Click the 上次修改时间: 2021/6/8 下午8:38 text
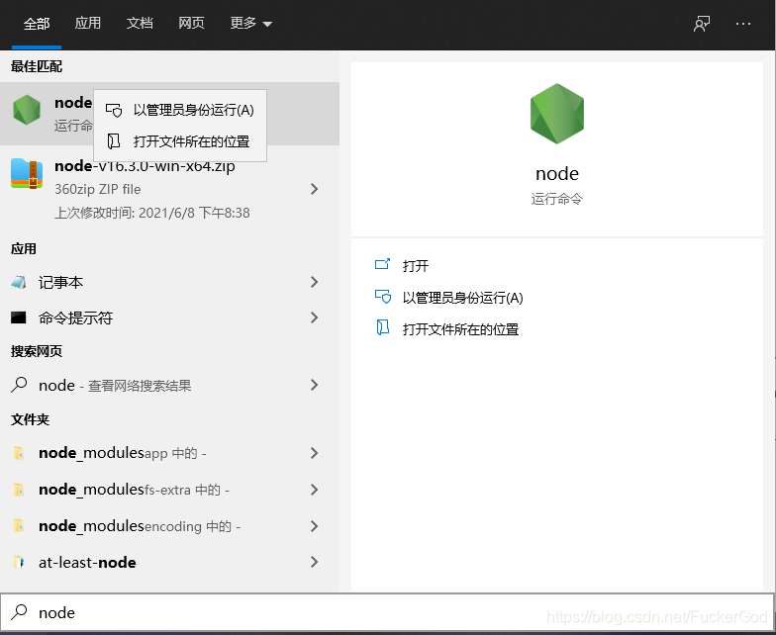The image size is (776, 635). 152,213
